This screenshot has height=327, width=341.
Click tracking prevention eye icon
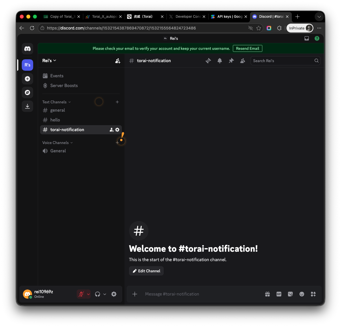[251, 28]
